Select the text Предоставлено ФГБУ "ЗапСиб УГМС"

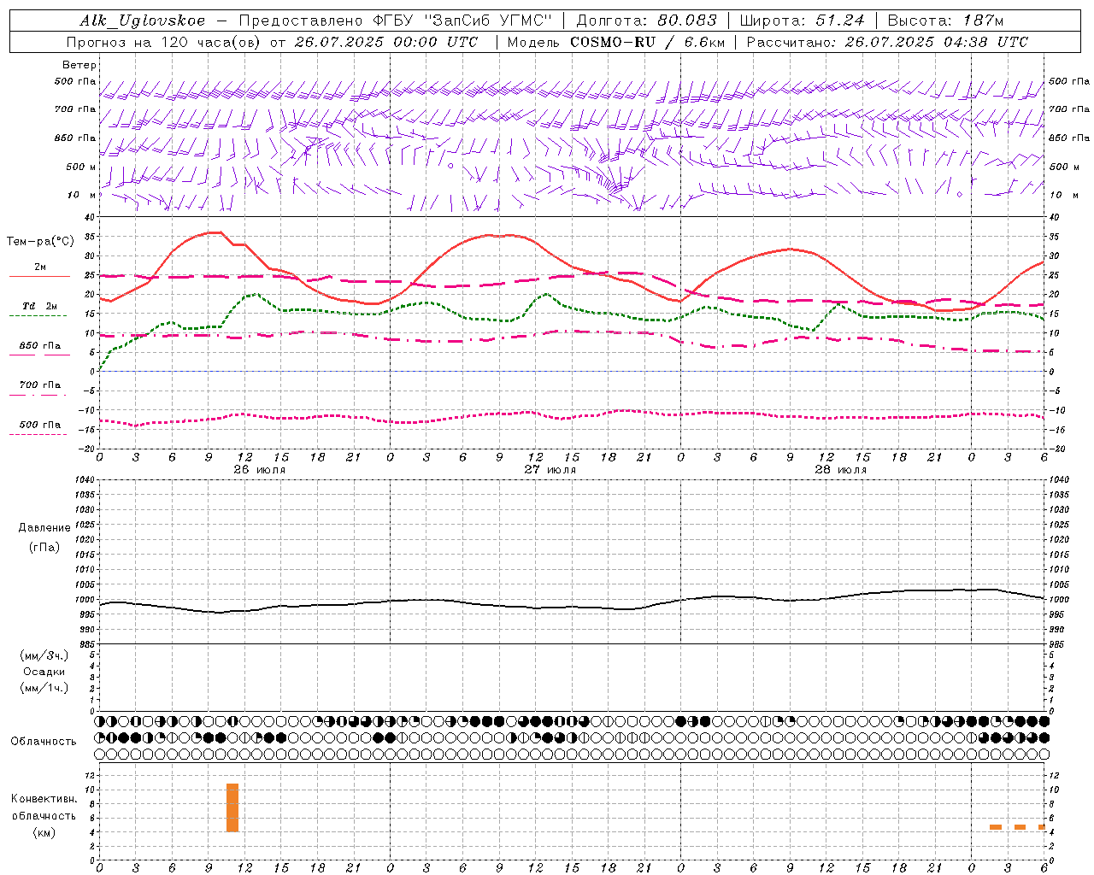[x=396, y=21]
